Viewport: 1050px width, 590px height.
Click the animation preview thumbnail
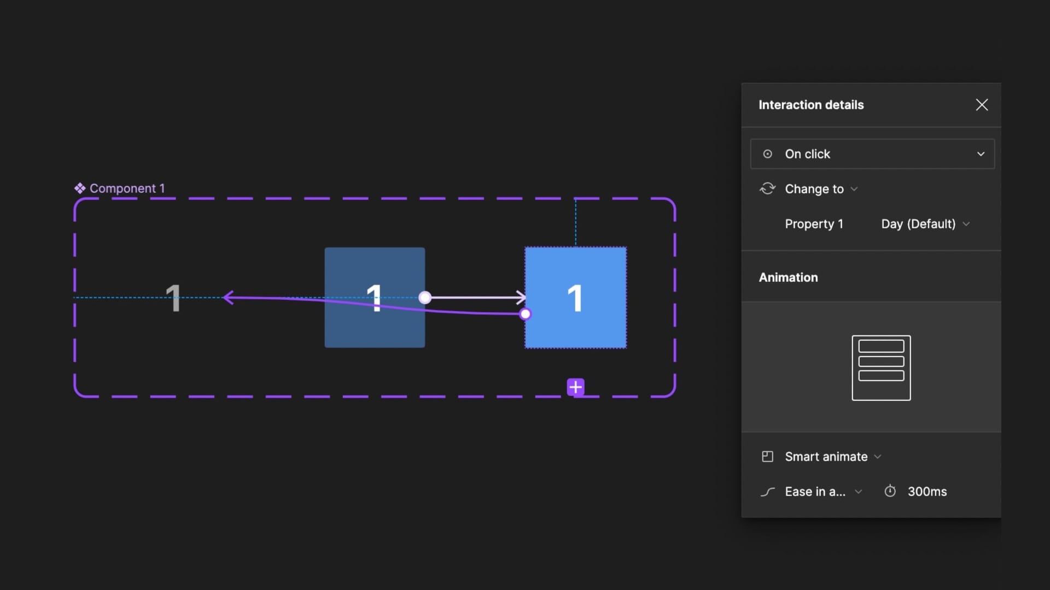point(881,368)
